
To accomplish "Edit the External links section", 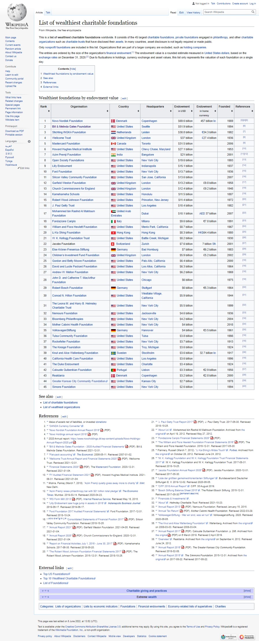I will coord(70,568).
